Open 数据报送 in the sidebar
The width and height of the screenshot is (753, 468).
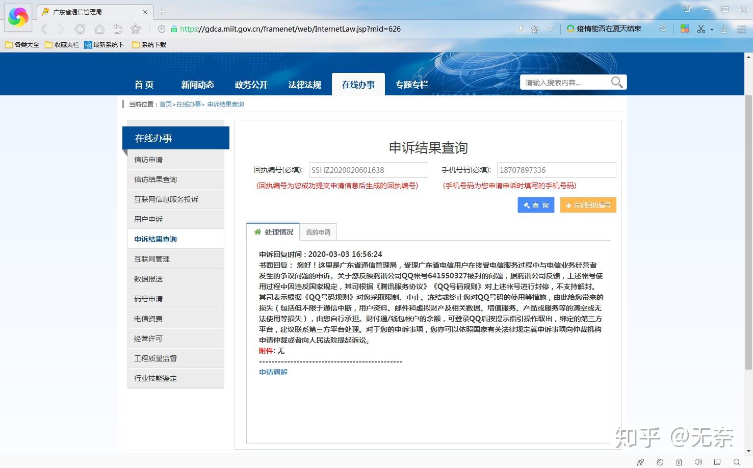pos(176,279)
